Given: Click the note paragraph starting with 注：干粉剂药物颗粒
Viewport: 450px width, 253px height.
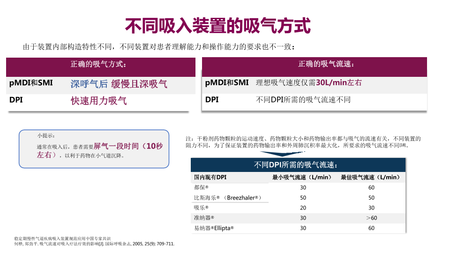Looking at the screenshot, I should [303, 142].
